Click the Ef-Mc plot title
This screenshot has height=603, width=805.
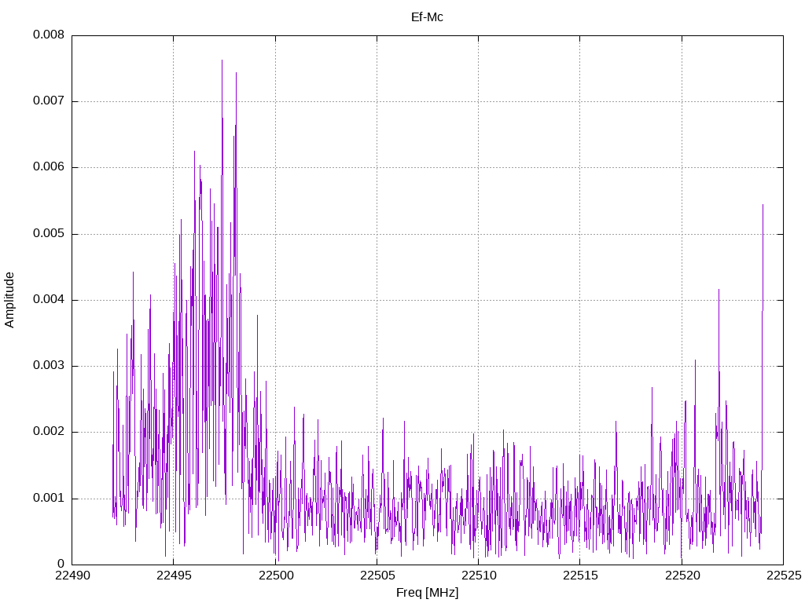[x=427, y=17]
